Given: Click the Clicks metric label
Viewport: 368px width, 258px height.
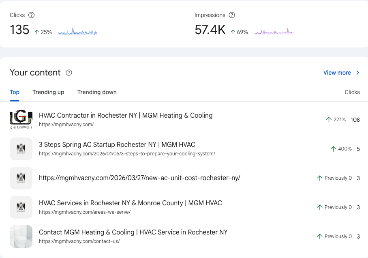Looking at the screenshot, I should click(x=17, y=15).
